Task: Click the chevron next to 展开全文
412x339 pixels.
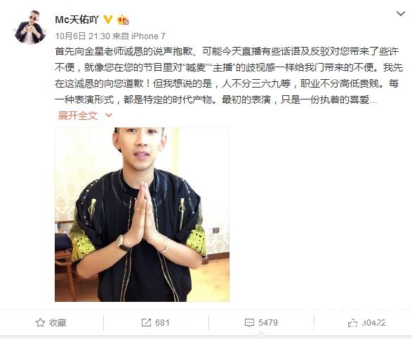Action: tap(109, 115)
